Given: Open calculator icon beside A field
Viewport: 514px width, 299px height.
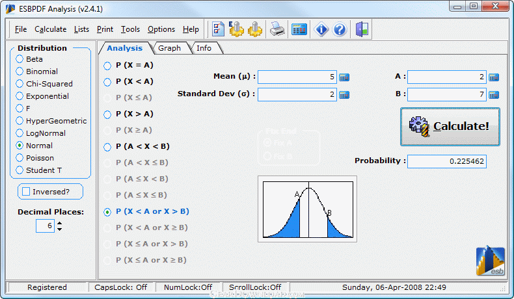Looking at the screenshot, I should coord(494,77).
